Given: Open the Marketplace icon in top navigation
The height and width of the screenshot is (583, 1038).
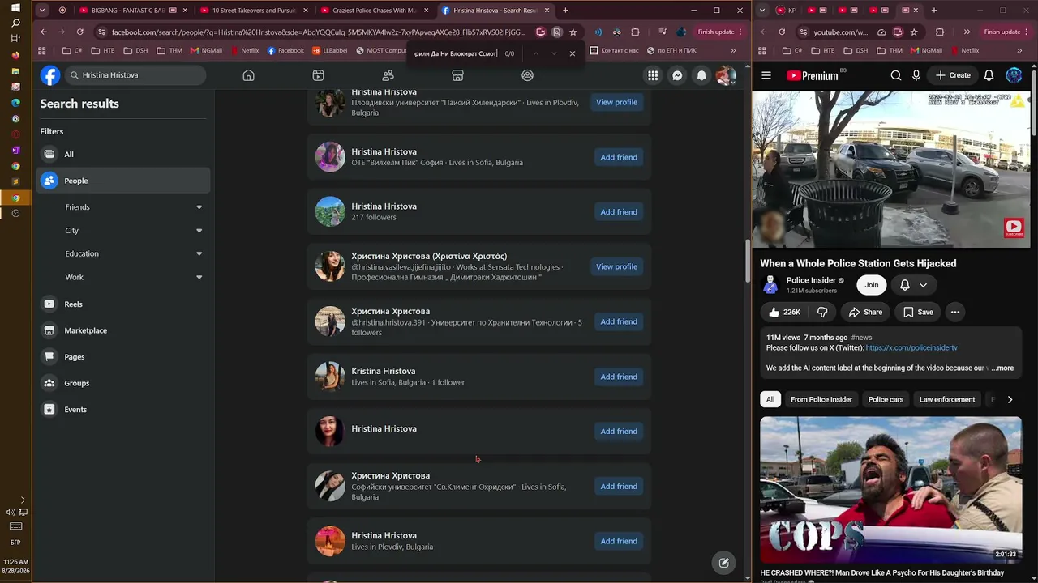Looking at the screenshot, I should 457,75.
